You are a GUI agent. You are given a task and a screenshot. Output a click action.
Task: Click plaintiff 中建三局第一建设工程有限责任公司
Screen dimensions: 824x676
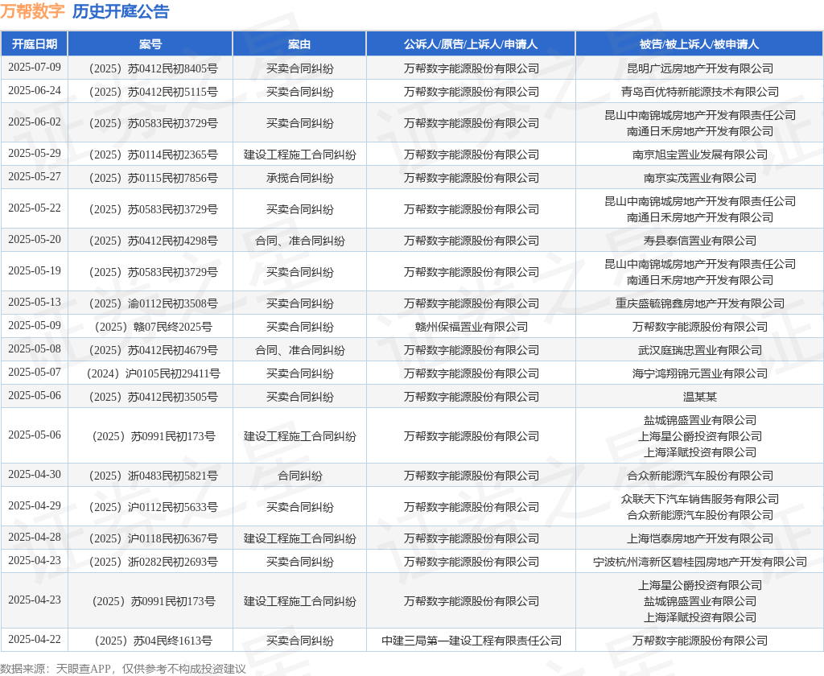pyautogui.click(x=471, y=641)
